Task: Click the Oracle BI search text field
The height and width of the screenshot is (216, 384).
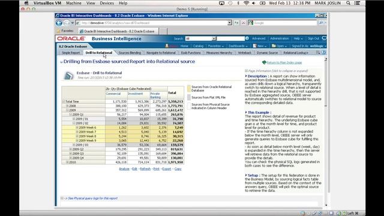Action: click(230, 38)
